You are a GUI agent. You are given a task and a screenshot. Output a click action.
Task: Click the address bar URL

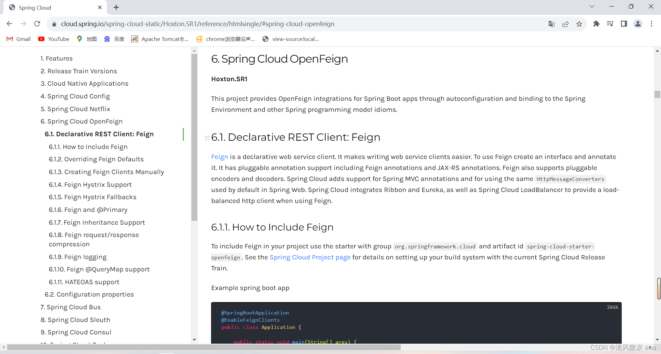[198, 24]
